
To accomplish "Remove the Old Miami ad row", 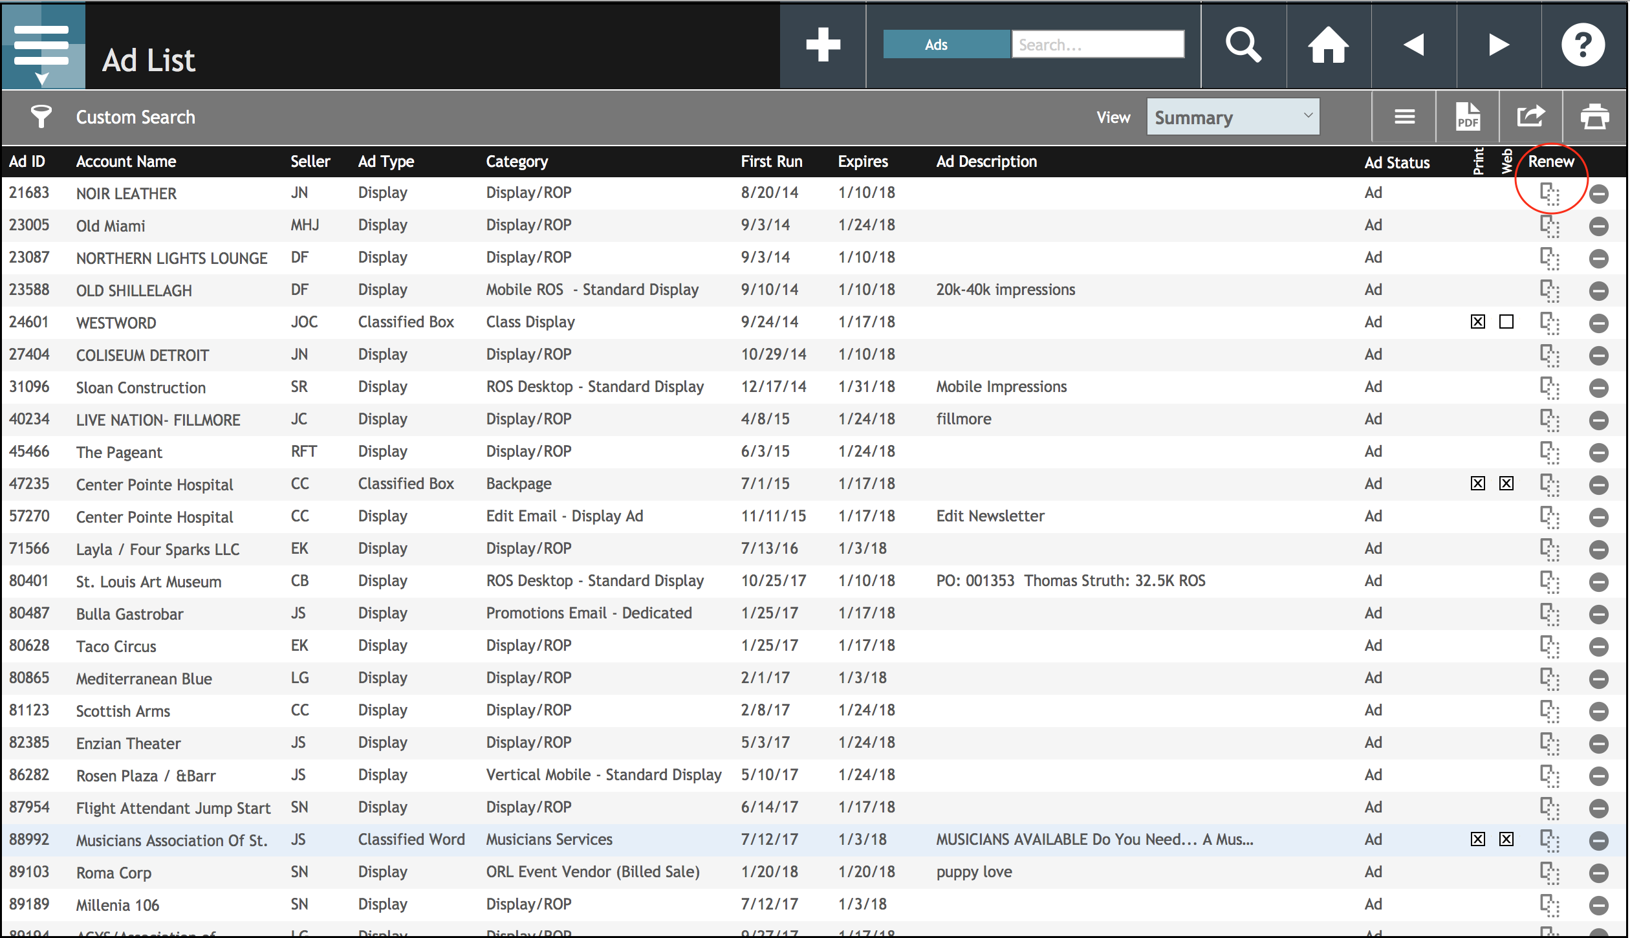I will click(x=1598, y=226).
